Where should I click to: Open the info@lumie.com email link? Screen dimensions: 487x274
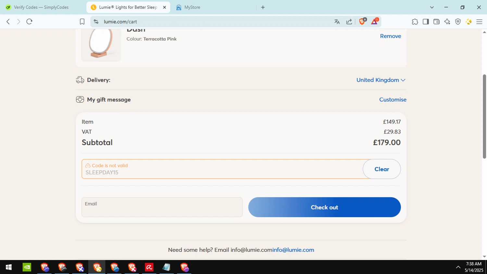click(x=293, y=250)
